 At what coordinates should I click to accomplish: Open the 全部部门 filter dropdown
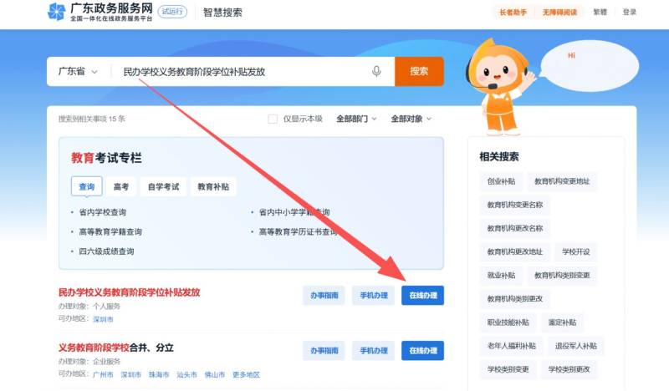tap(356, 119)
